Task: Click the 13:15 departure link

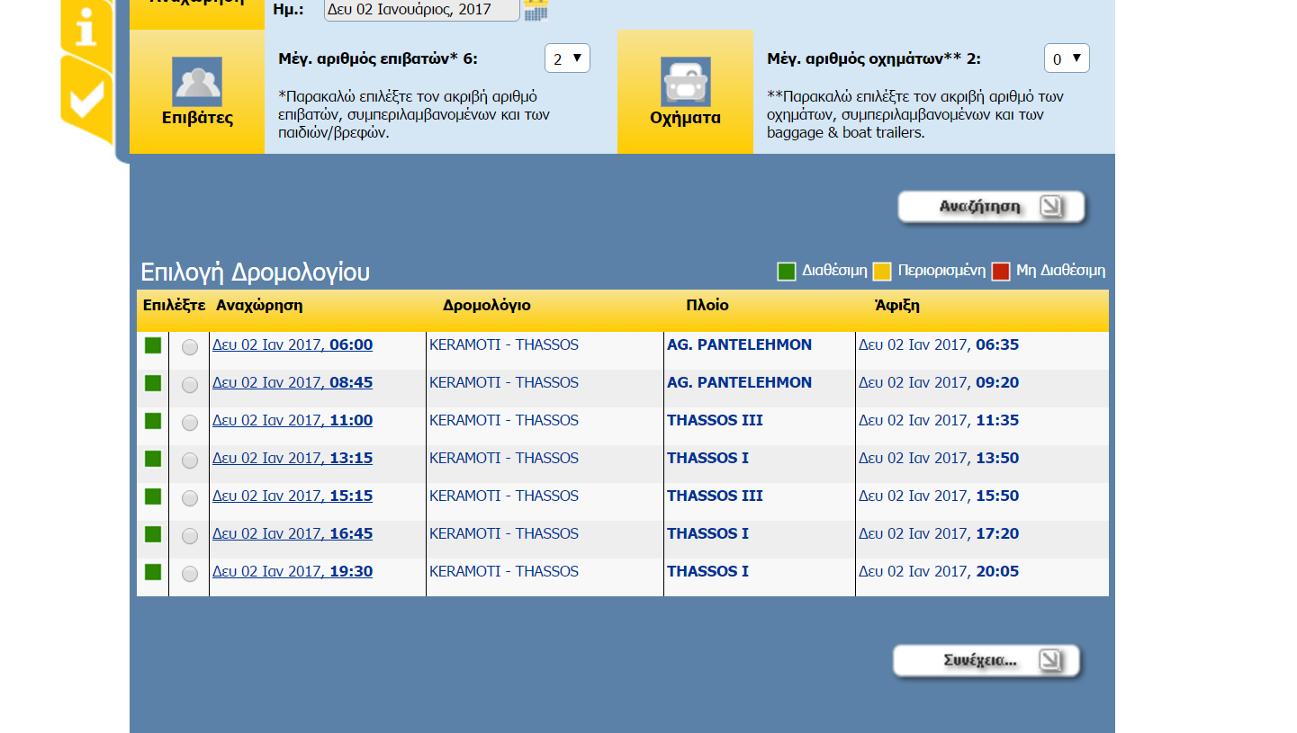Action: pyautogui.click(x=293, y=459)
